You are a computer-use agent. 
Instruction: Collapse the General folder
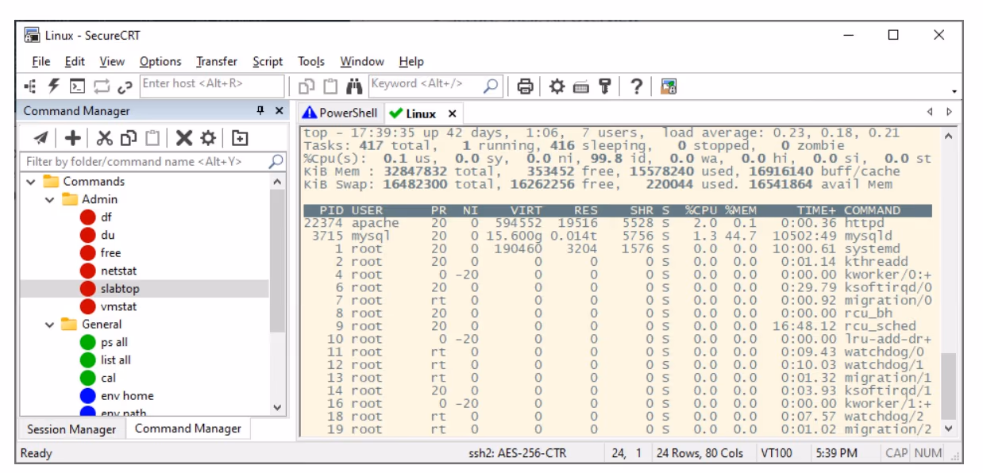(x=50, y=325)
